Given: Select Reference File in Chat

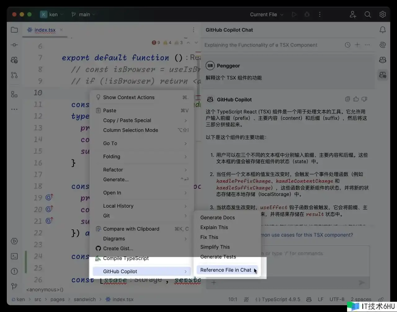Looking at the screenshot, I should click(x=228, y=270).
